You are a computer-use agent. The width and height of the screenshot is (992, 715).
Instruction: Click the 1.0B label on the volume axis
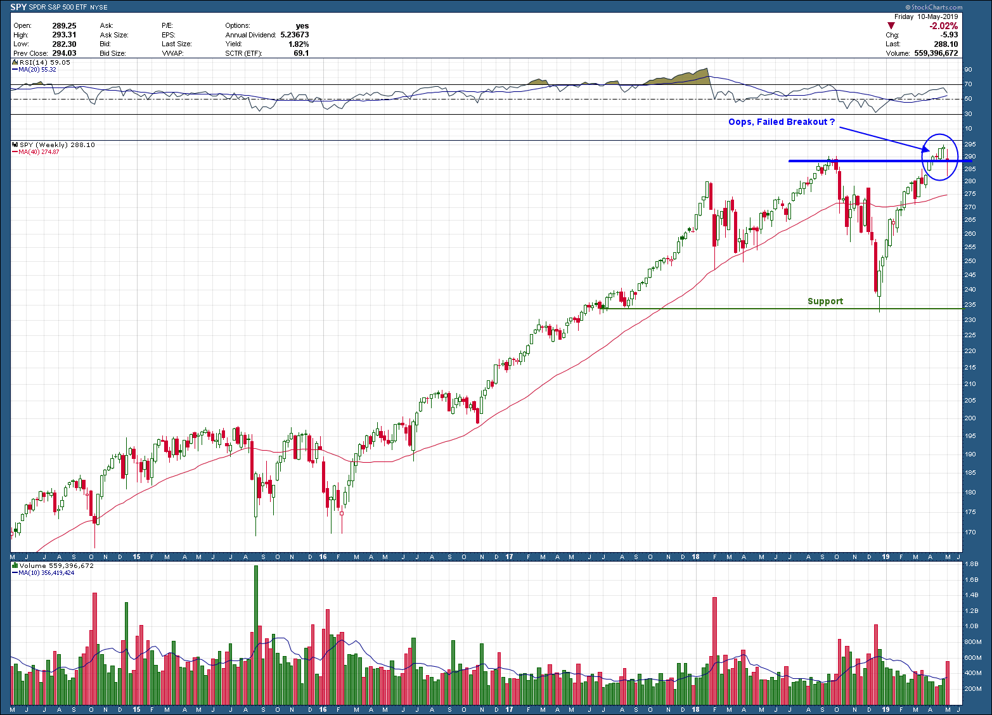[x=971, y=626]
